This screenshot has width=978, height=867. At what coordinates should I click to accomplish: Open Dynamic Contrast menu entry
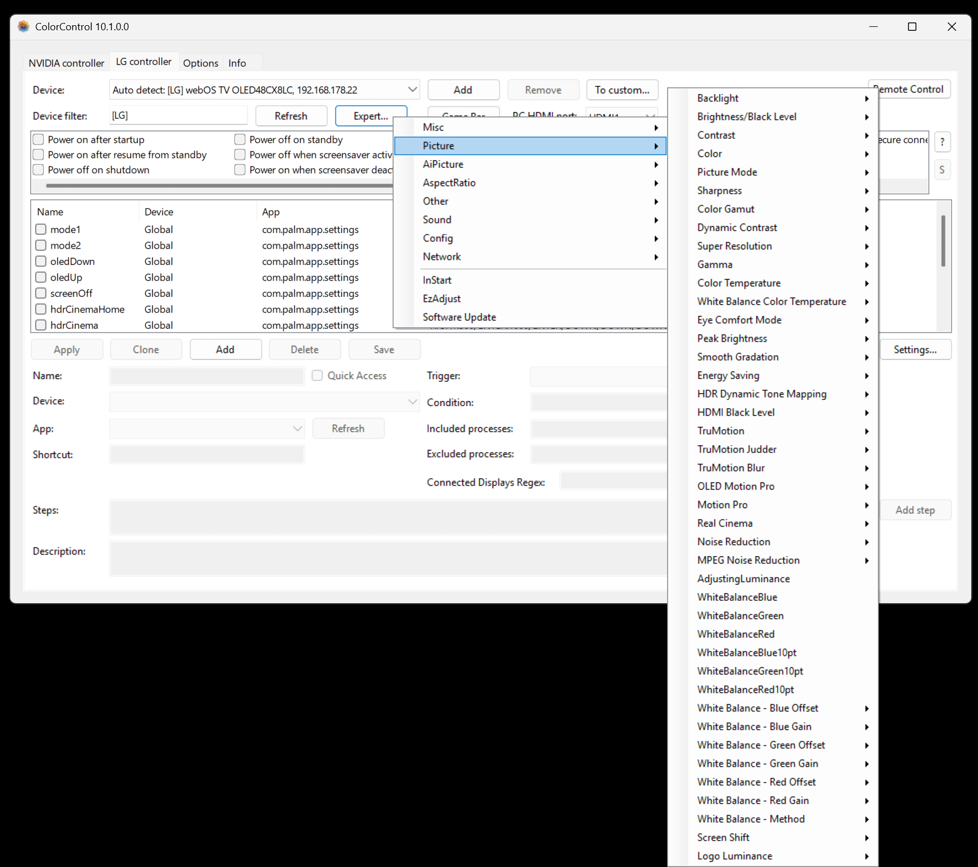tap(773, 227)
